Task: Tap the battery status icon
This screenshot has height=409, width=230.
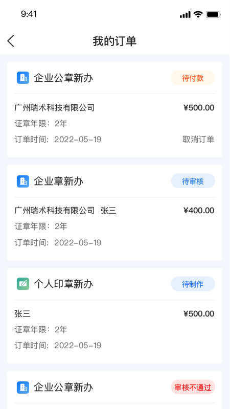Action: coord(213,14)
